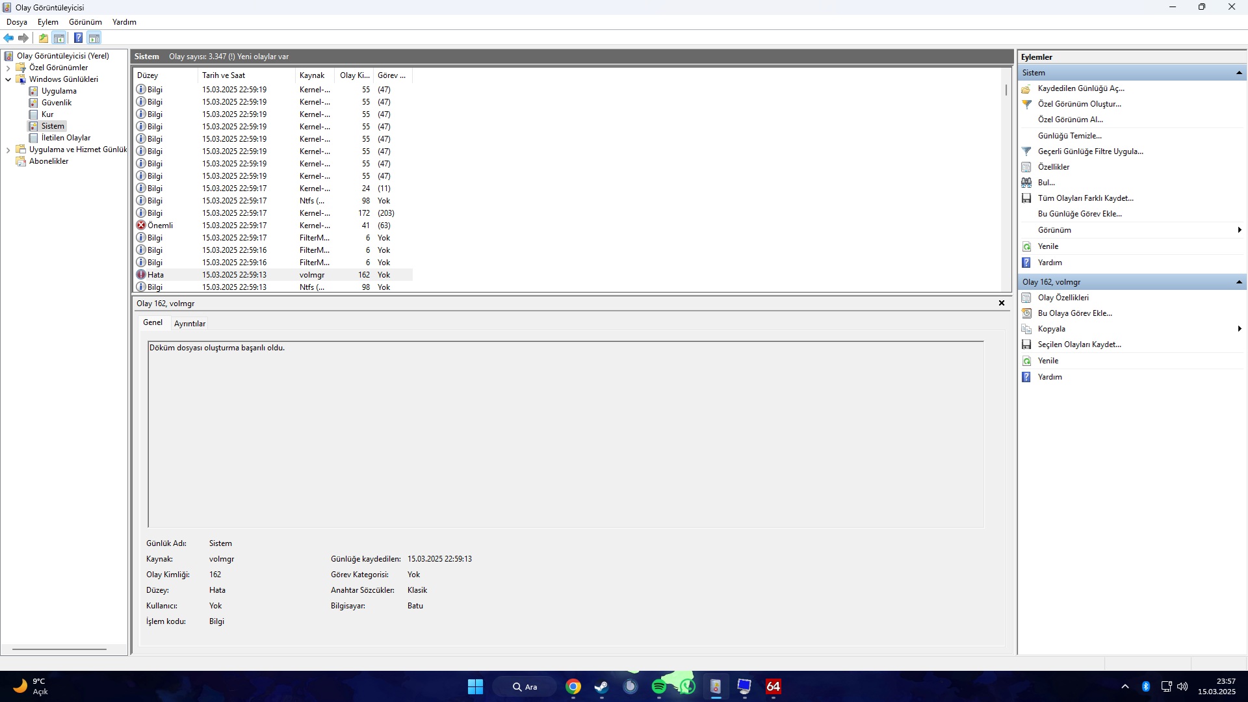The image size is (1248, 702).
Task: Click the Kaydedilen Günlüğü Aç icon
Action: [1026, 88]
